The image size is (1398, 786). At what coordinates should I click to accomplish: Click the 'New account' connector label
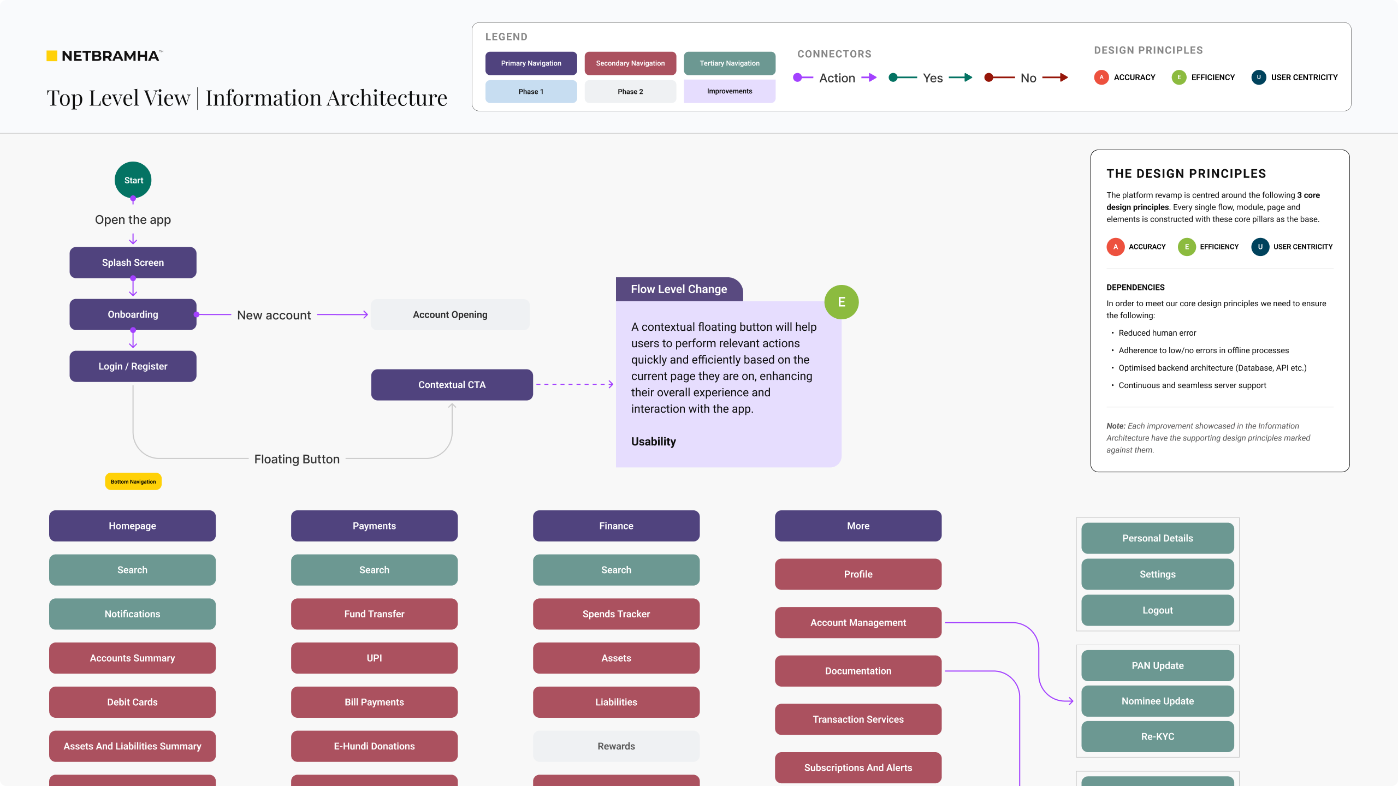click(x=274, y=315)
